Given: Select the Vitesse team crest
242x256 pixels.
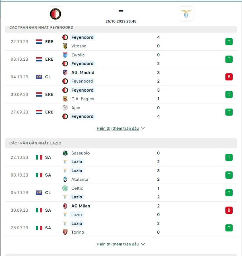Looking at the screenshot, I should point(65,46).
